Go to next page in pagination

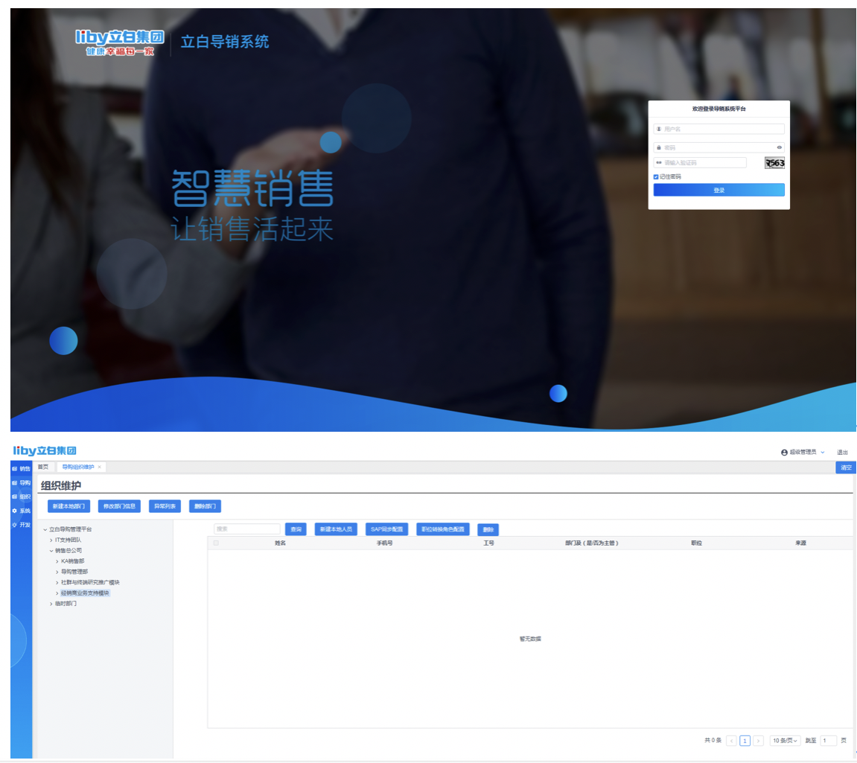[x=758, y=741]
